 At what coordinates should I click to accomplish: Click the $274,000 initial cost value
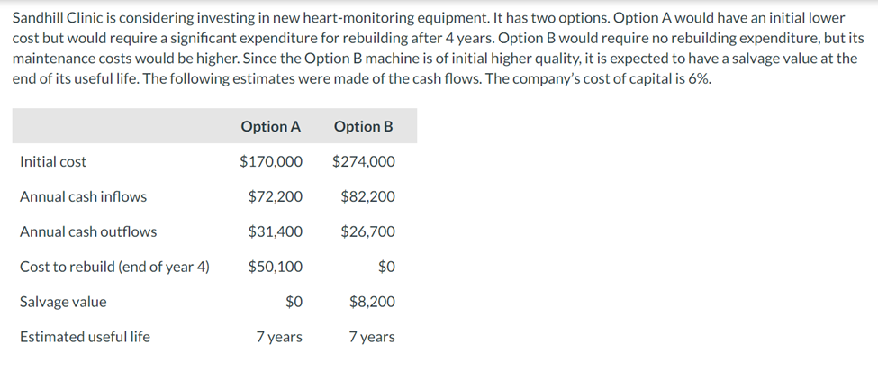pos(363,162)
